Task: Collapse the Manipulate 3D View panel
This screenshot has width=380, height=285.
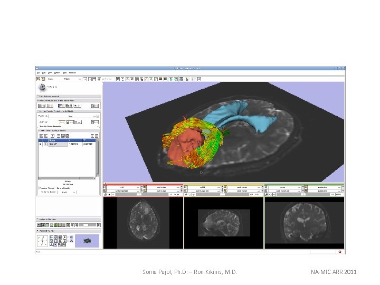Action: 69,231
